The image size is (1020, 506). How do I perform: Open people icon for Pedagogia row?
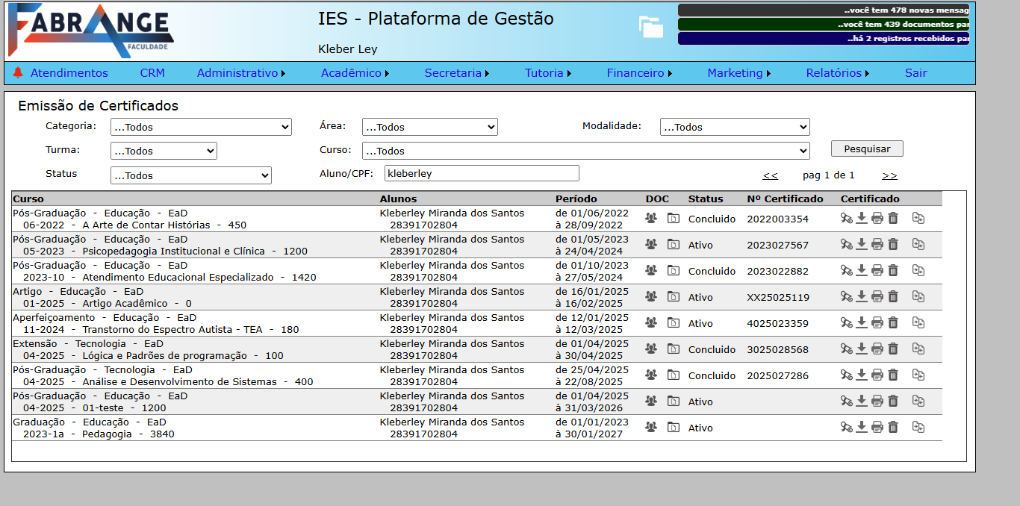click(651, 428)
